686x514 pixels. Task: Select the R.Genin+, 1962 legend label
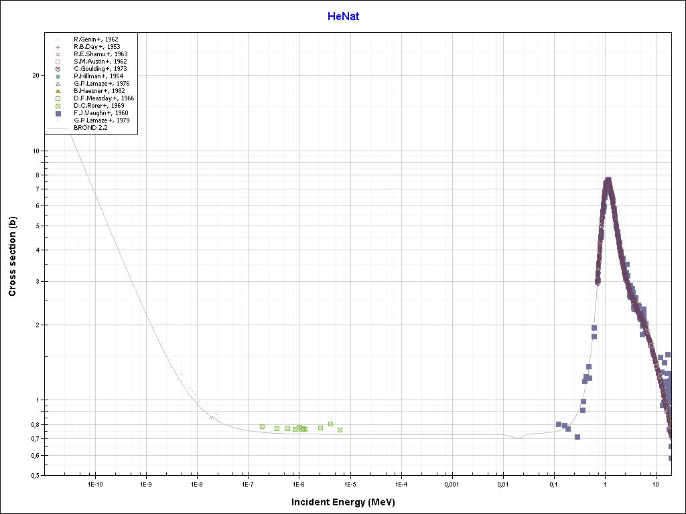tap(96, 39)
